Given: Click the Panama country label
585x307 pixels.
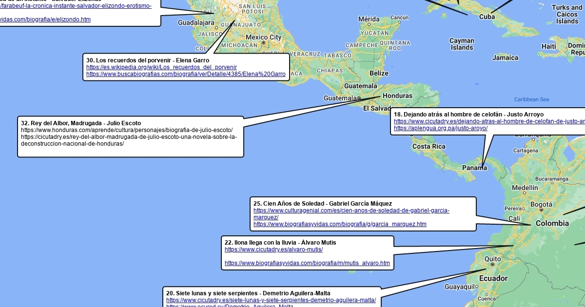Looking at the screenshot, I should pos(474,168).
